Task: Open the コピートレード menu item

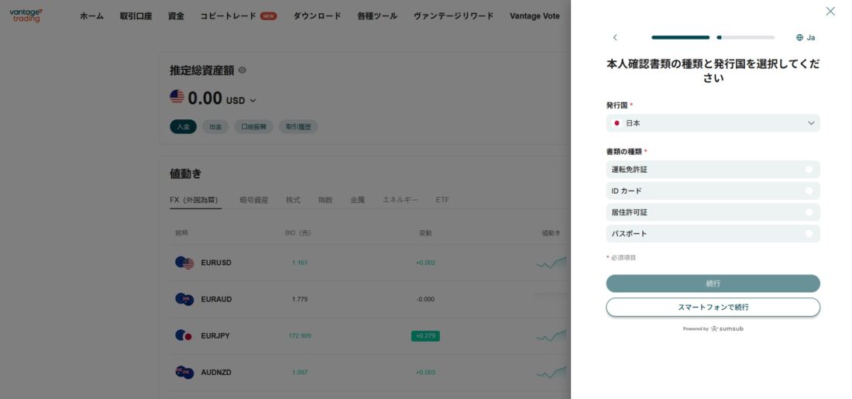Action: 228,15
